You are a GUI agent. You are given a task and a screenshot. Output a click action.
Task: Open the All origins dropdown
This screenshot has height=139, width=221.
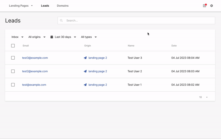tap(37, 37)
